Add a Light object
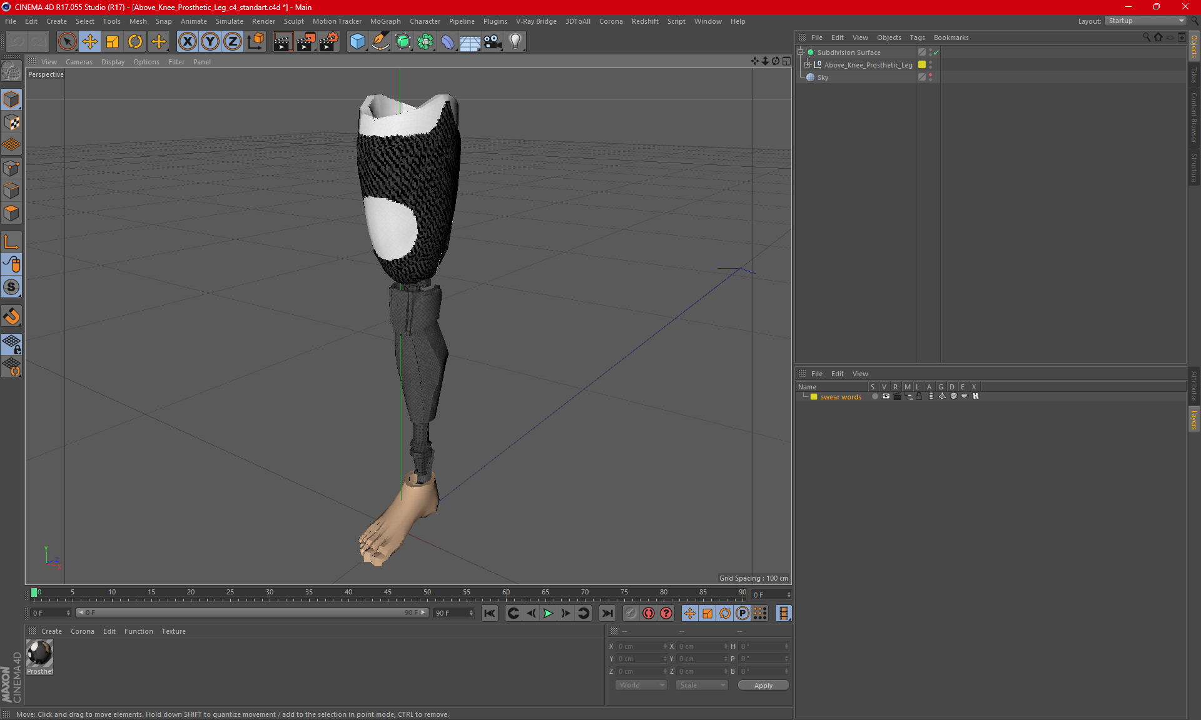The width and height of the screenshot is (1201, 720). click(x=515, y=41)
